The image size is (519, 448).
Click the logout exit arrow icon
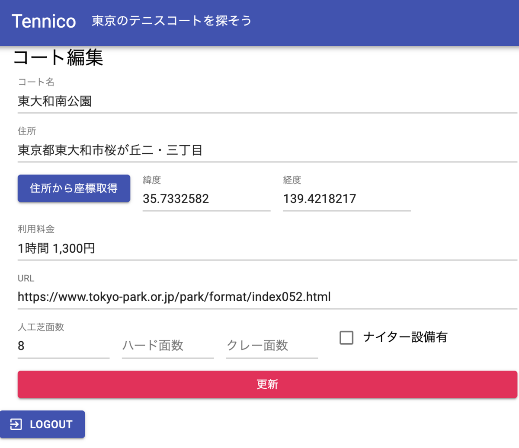click(x=16, y=424)
